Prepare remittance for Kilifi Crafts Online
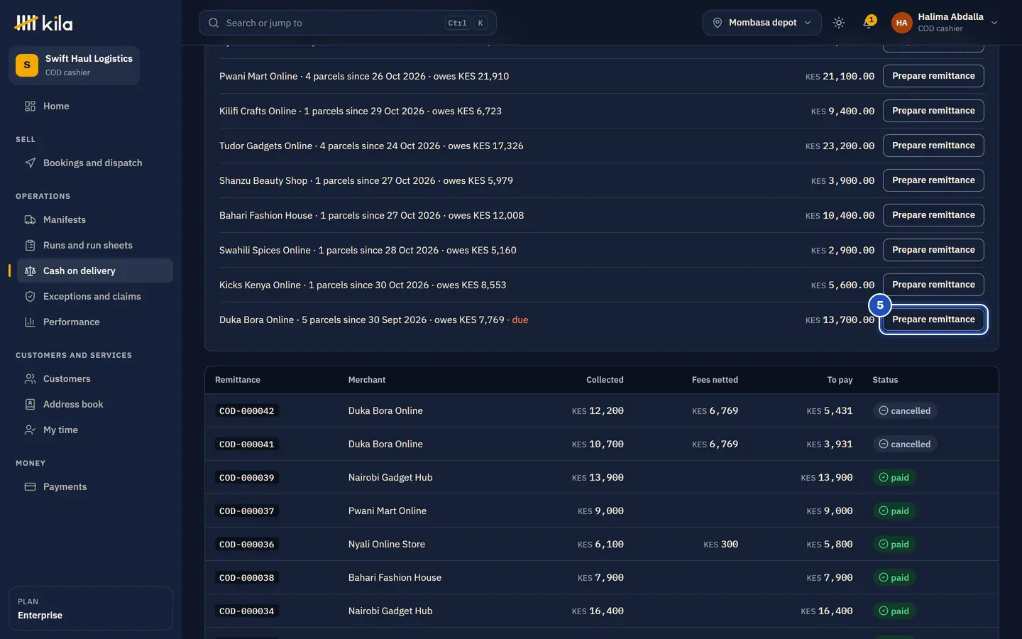Image resolution: width=1022 pixels, height=639 pixels. [933, 111]
